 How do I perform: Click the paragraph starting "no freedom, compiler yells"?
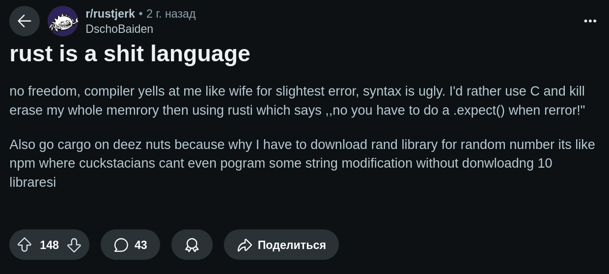(297, 100)
